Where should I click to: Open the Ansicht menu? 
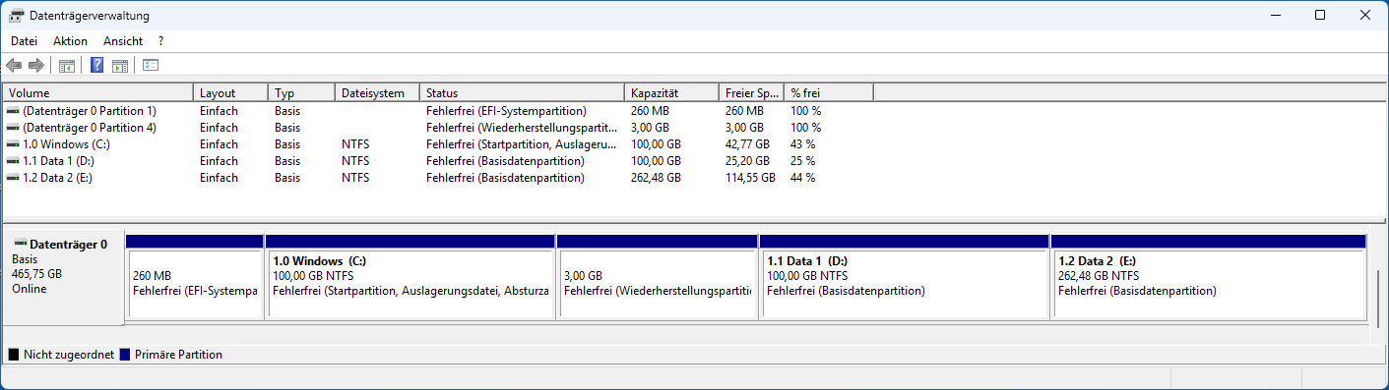click(123, 41)
